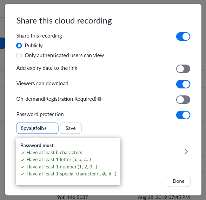Click the meeting ID 968 146 5087
This screenshot has height=200, width=206.
(73, 198)
